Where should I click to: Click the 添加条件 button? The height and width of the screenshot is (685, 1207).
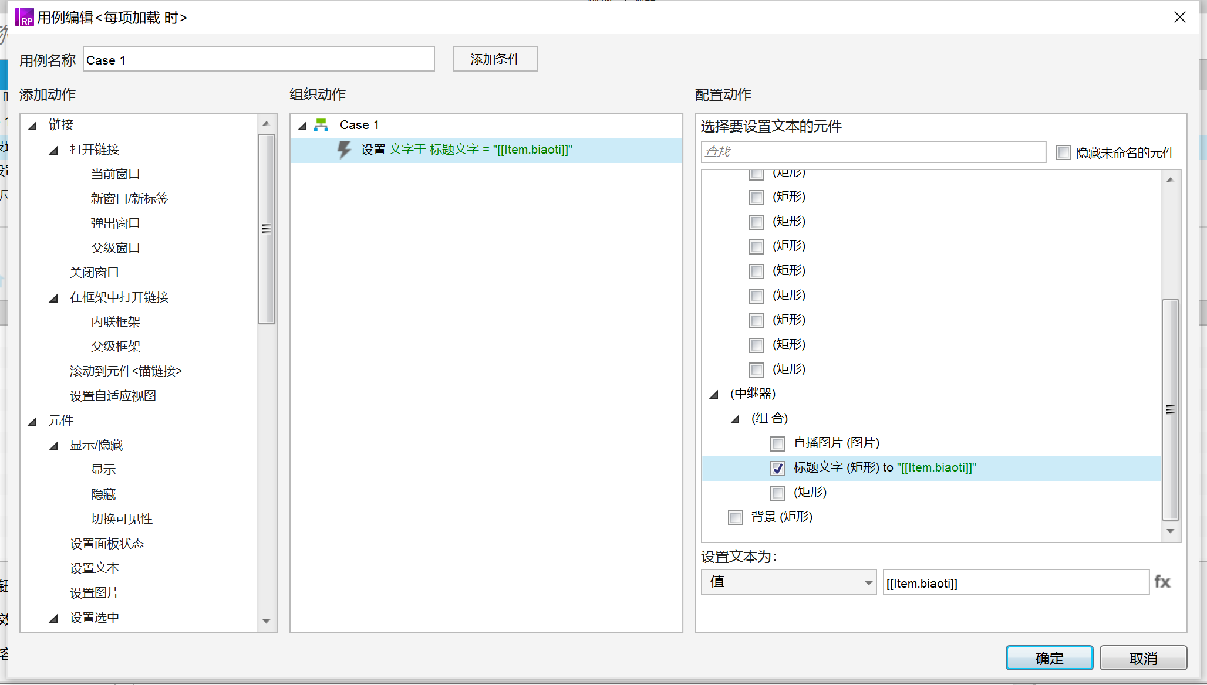[495, 59]
